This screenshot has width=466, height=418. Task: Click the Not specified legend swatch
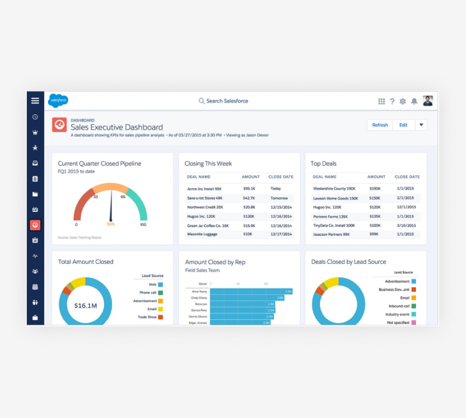pyautogui.click(x=413, y=323)
